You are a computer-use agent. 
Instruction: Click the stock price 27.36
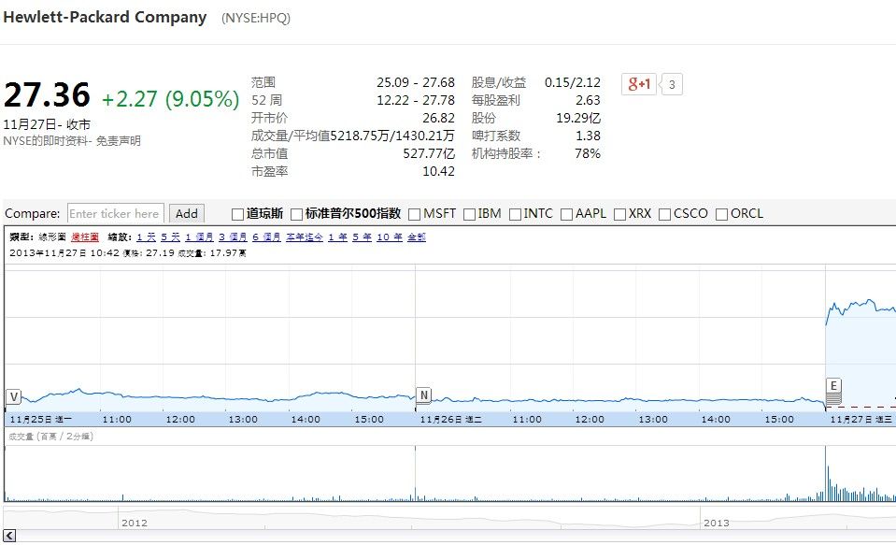tap(47, 95)
